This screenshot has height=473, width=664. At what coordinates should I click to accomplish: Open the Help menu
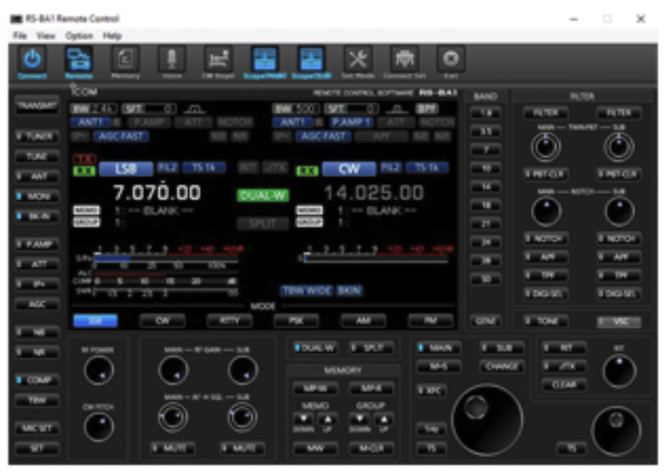(x=112, y=35)
